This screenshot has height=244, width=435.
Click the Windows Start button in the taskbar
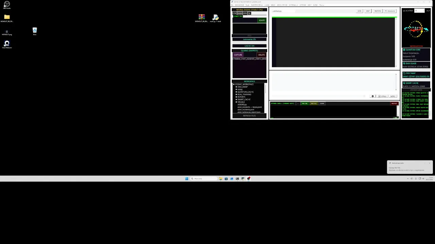pos(187,179)
